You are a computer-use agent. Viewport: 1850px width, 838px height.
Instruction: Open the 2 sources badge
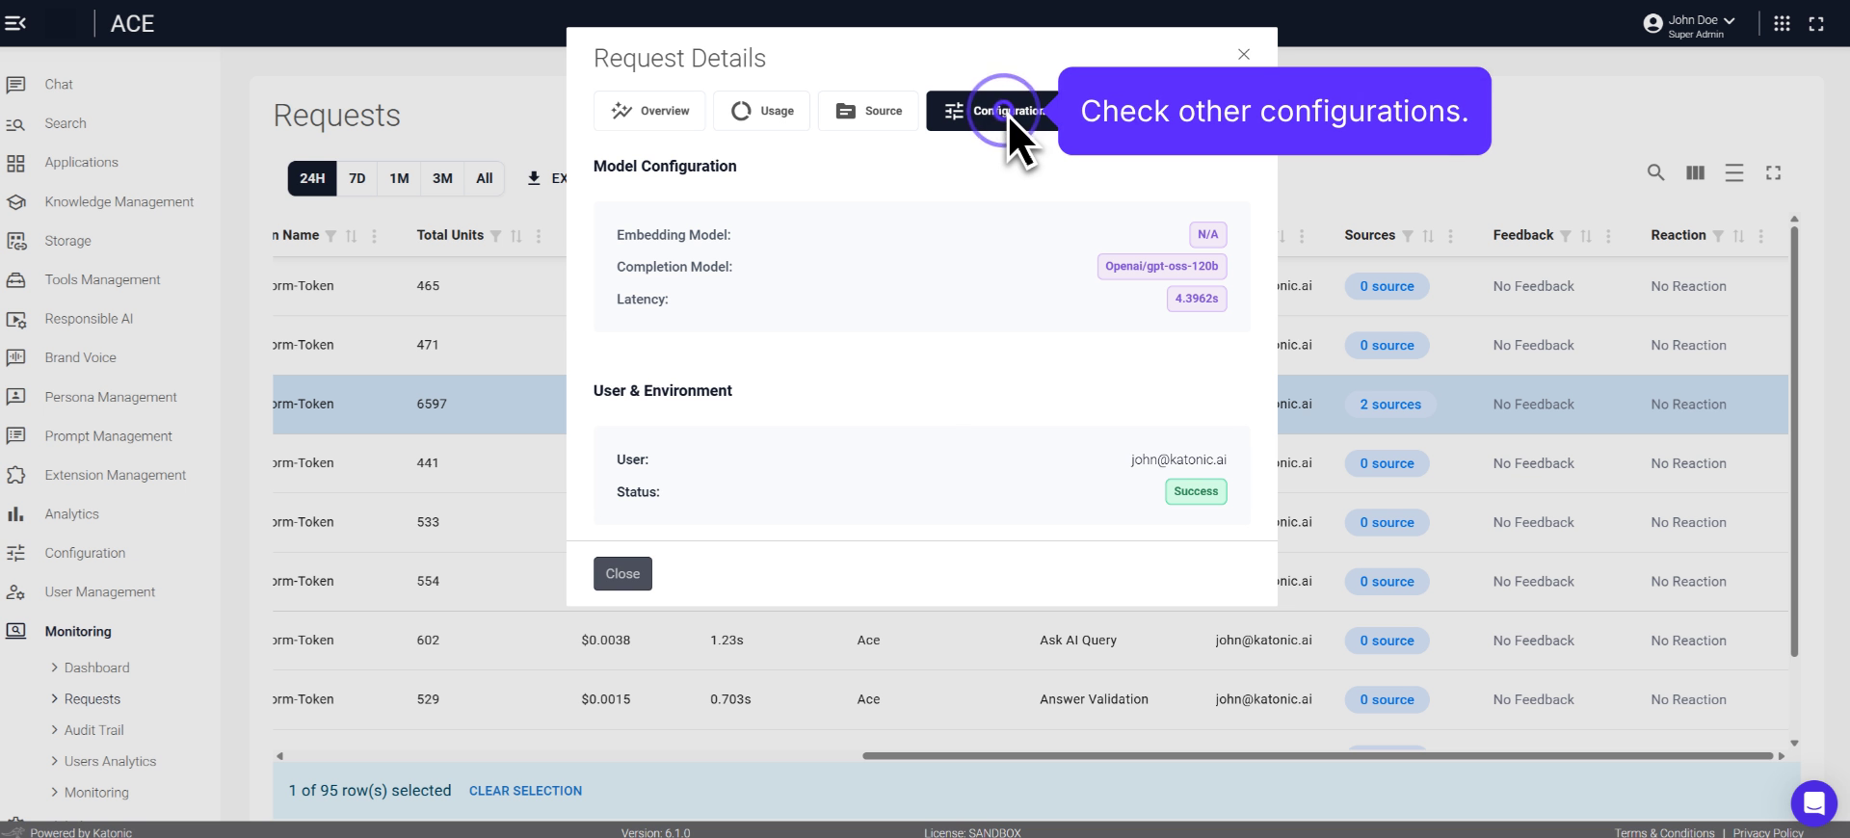[1390, 405]
